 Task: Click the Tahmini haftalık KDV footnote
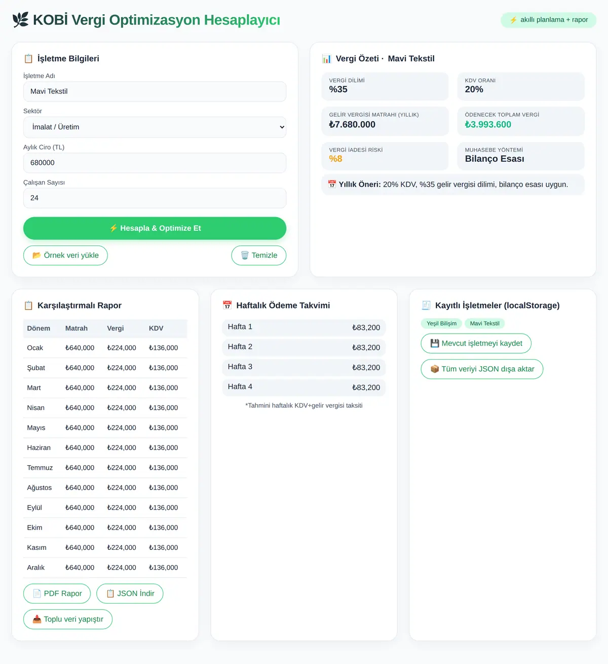tap(304, 405)
